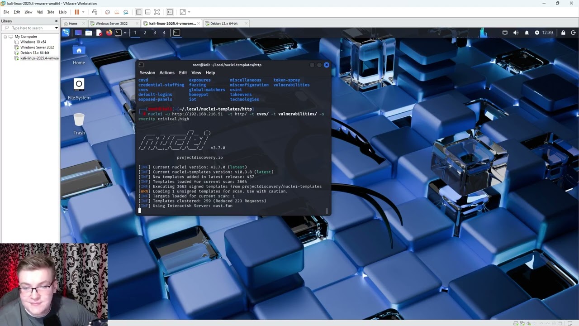This screenshot has width=579, height=326.
Task: Click the 12:39 clock in panel
Action: click(x=548, y=33)
